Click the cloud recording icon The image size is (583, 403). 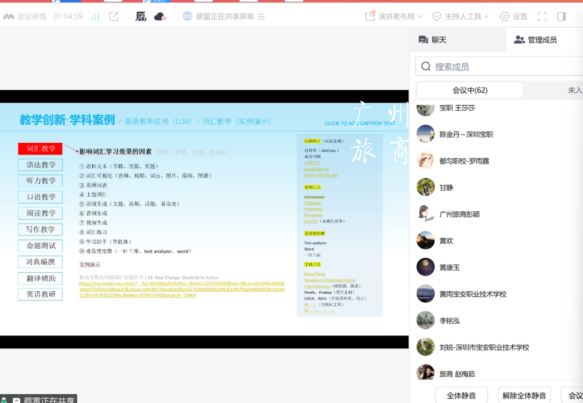(x=160, y=16)
